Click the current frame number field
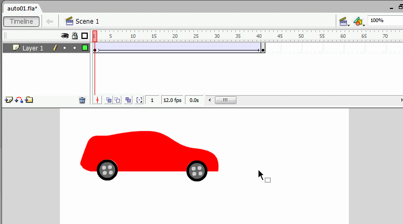 pos(152,100)
